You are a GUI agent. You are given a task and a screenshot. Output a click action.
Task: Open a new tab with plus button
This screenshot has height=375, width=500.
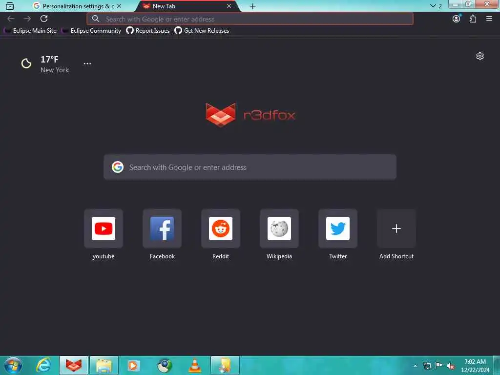[x=252, y=6]
